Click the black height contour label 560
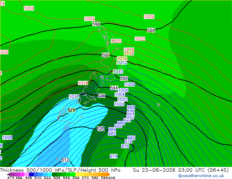232x179 pixels. click(x=106, y=55)
